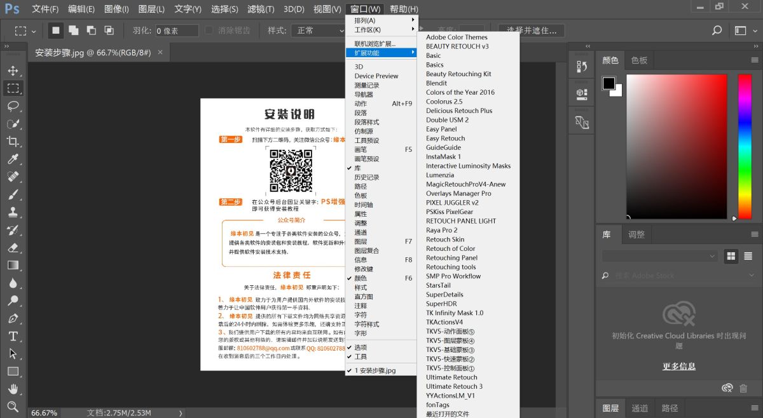Select the Lasso tool
This screenshot has height=418, width=763.
13,105
